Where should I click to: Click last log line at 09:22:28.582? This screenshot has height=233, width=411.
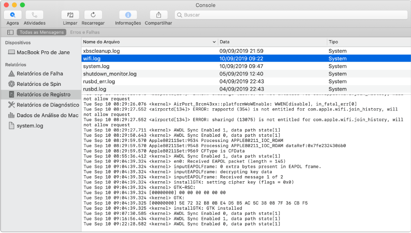[182, 224]
